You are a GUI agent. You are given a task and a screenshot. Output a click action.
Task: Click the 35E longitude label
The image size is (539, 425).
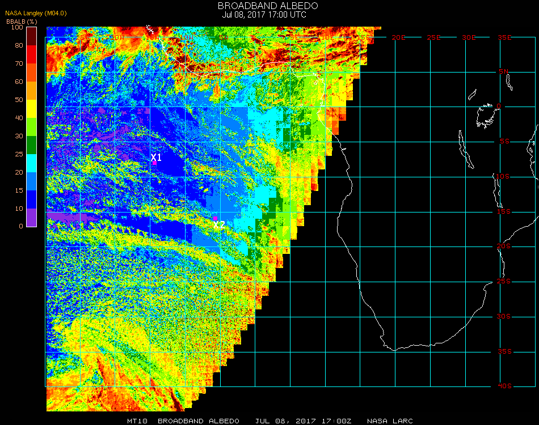[x=505, y=37]
